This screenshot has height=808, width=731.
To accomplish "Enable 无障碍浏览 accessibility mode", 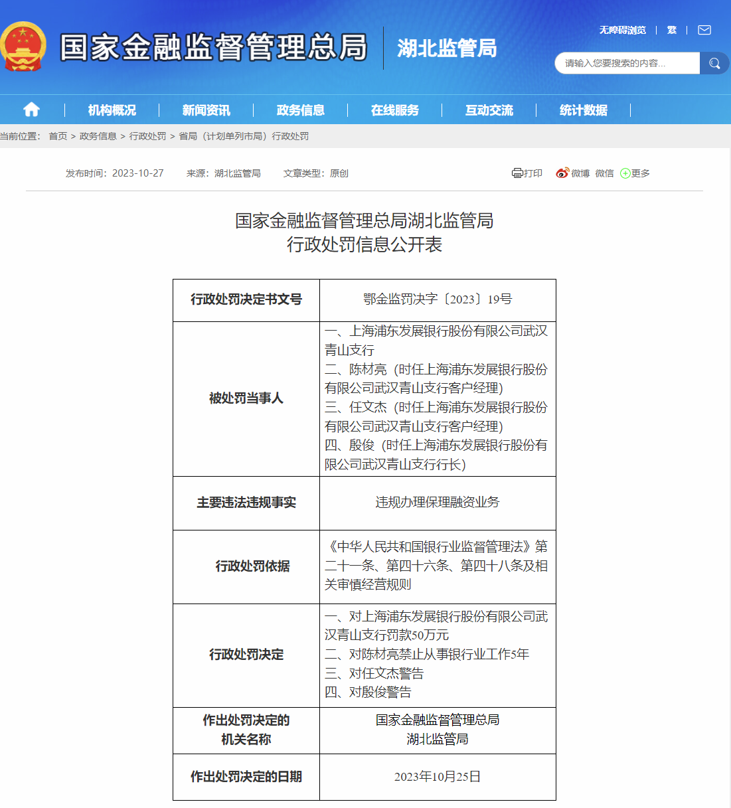I will [622, 30].
